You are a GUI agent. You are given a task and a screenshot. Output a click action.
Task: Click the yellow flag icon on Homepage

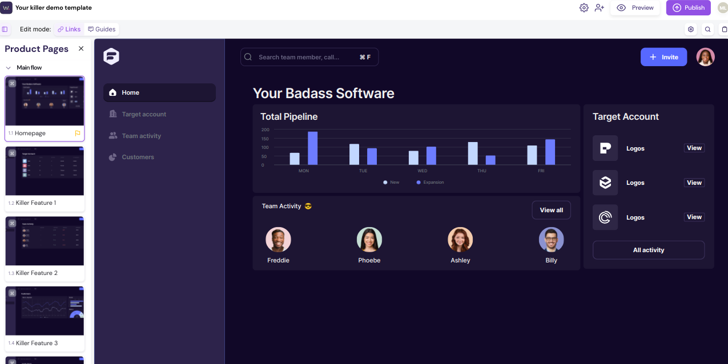78,134
